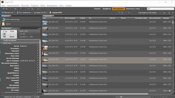Open the Подборки menu

tap(35, 5)
